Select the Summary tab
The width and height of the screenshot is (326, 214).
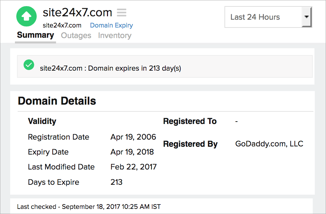(35, 35)
